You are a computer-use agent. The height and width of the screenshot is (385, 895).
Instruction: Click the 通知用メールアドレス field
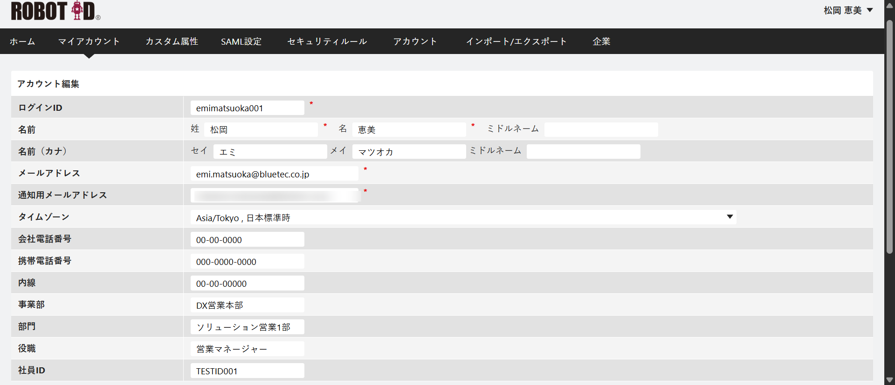(x=274, y=196)
